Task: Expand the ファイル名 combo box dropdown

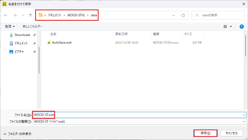Action: click(x=244, y=115)
